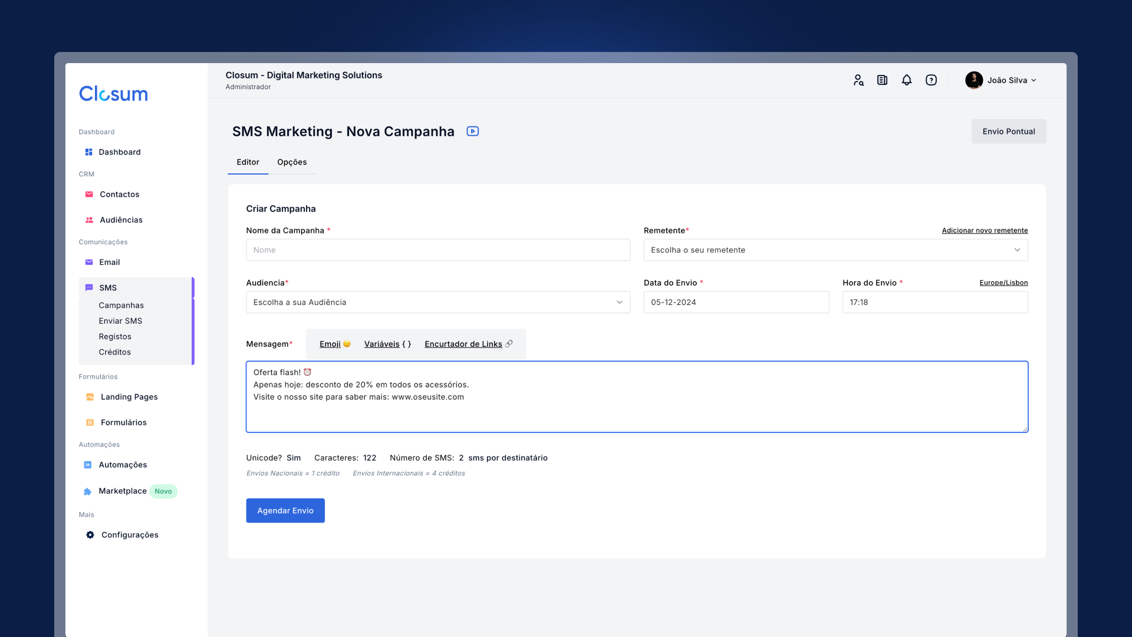Click the Marketplace puzzle icon
This screenshot has height=637, width=1132.
pyautogui.click(x=87, y=491)
